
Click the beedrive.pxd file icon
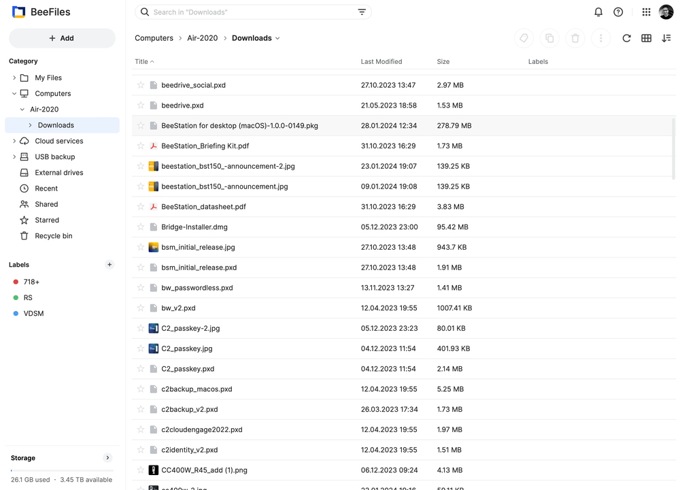pos(153,105)
